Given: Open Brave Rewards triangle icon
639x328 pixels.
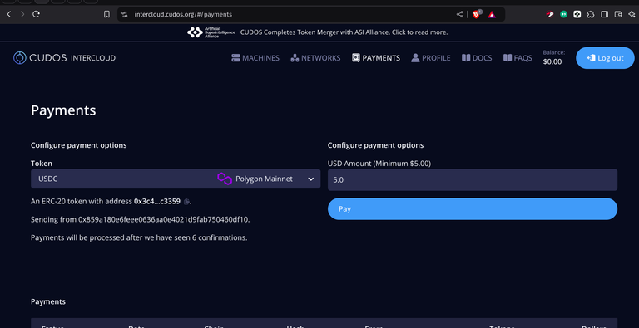Looking at the screenshot, I should tap(492, 15).
